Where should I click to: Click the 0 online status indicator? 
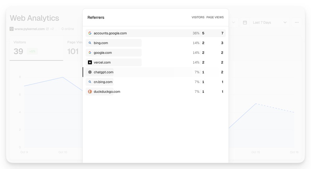(66, 29)
